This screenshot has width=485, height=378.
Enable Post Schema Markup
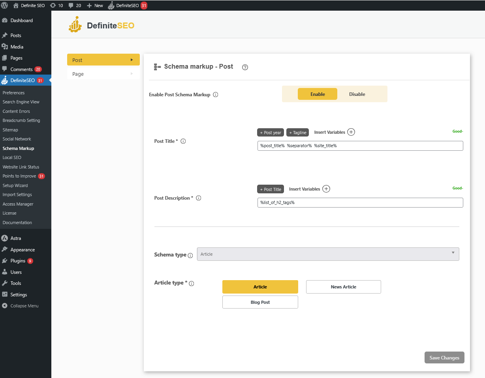tap(318, 94)
